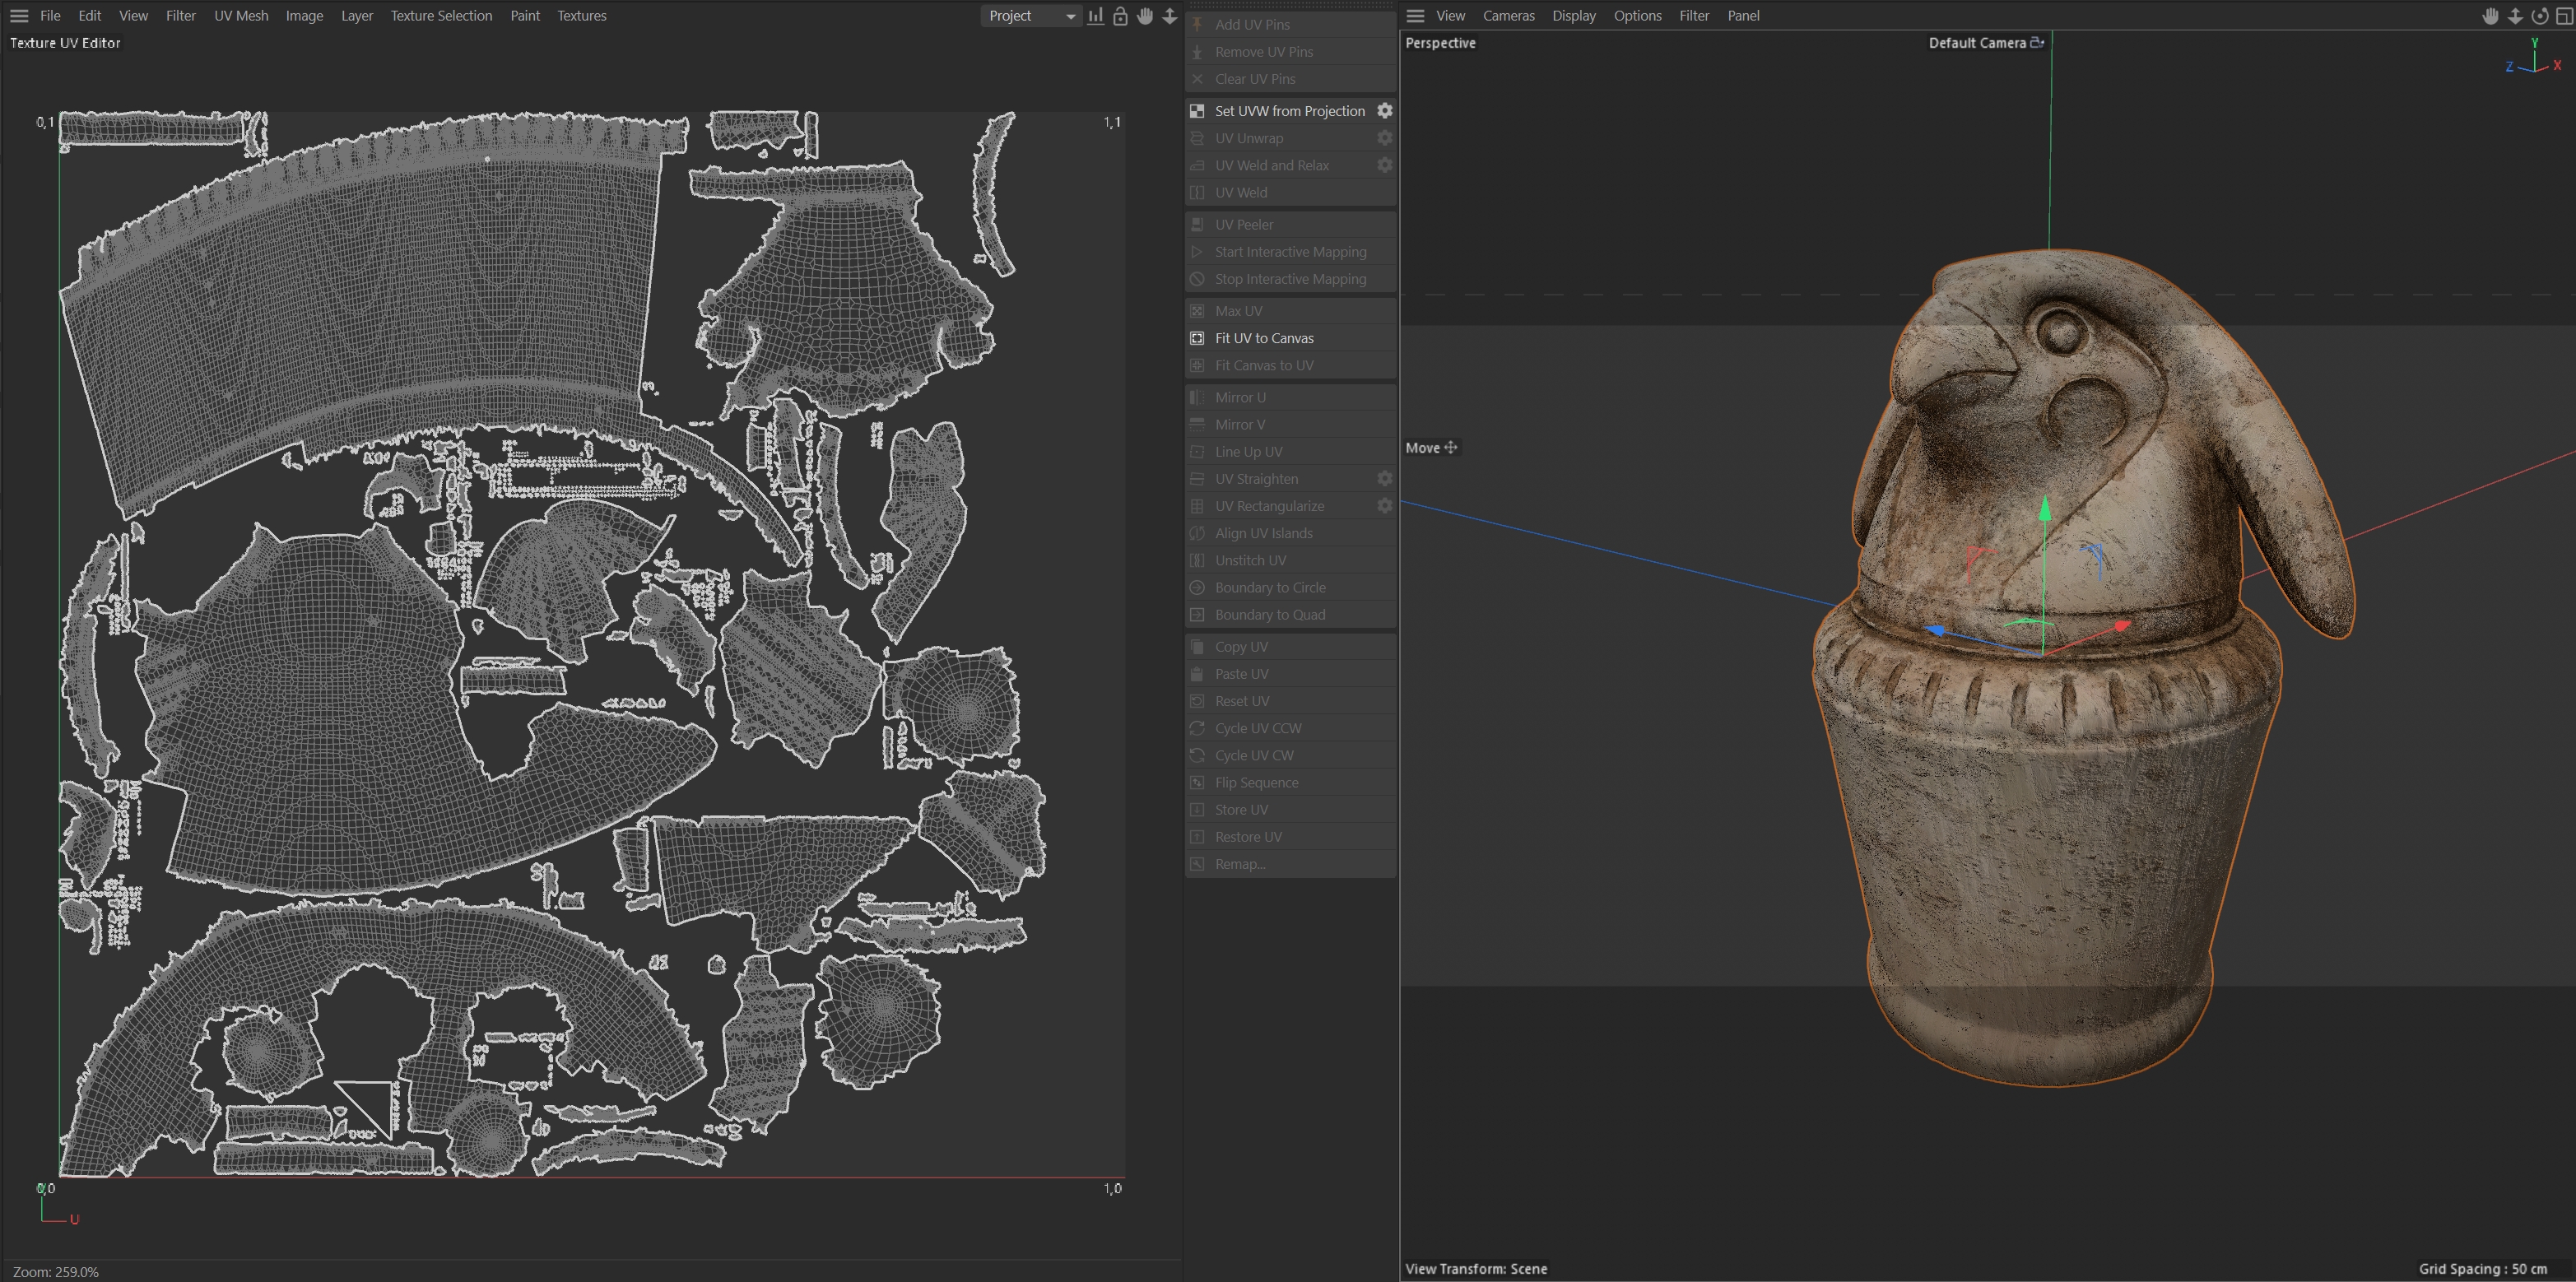Image resolution: width=2576 pixels, height=1282 pixels.
Task: Open the Project dropdown
Action: coord(1031,16)
